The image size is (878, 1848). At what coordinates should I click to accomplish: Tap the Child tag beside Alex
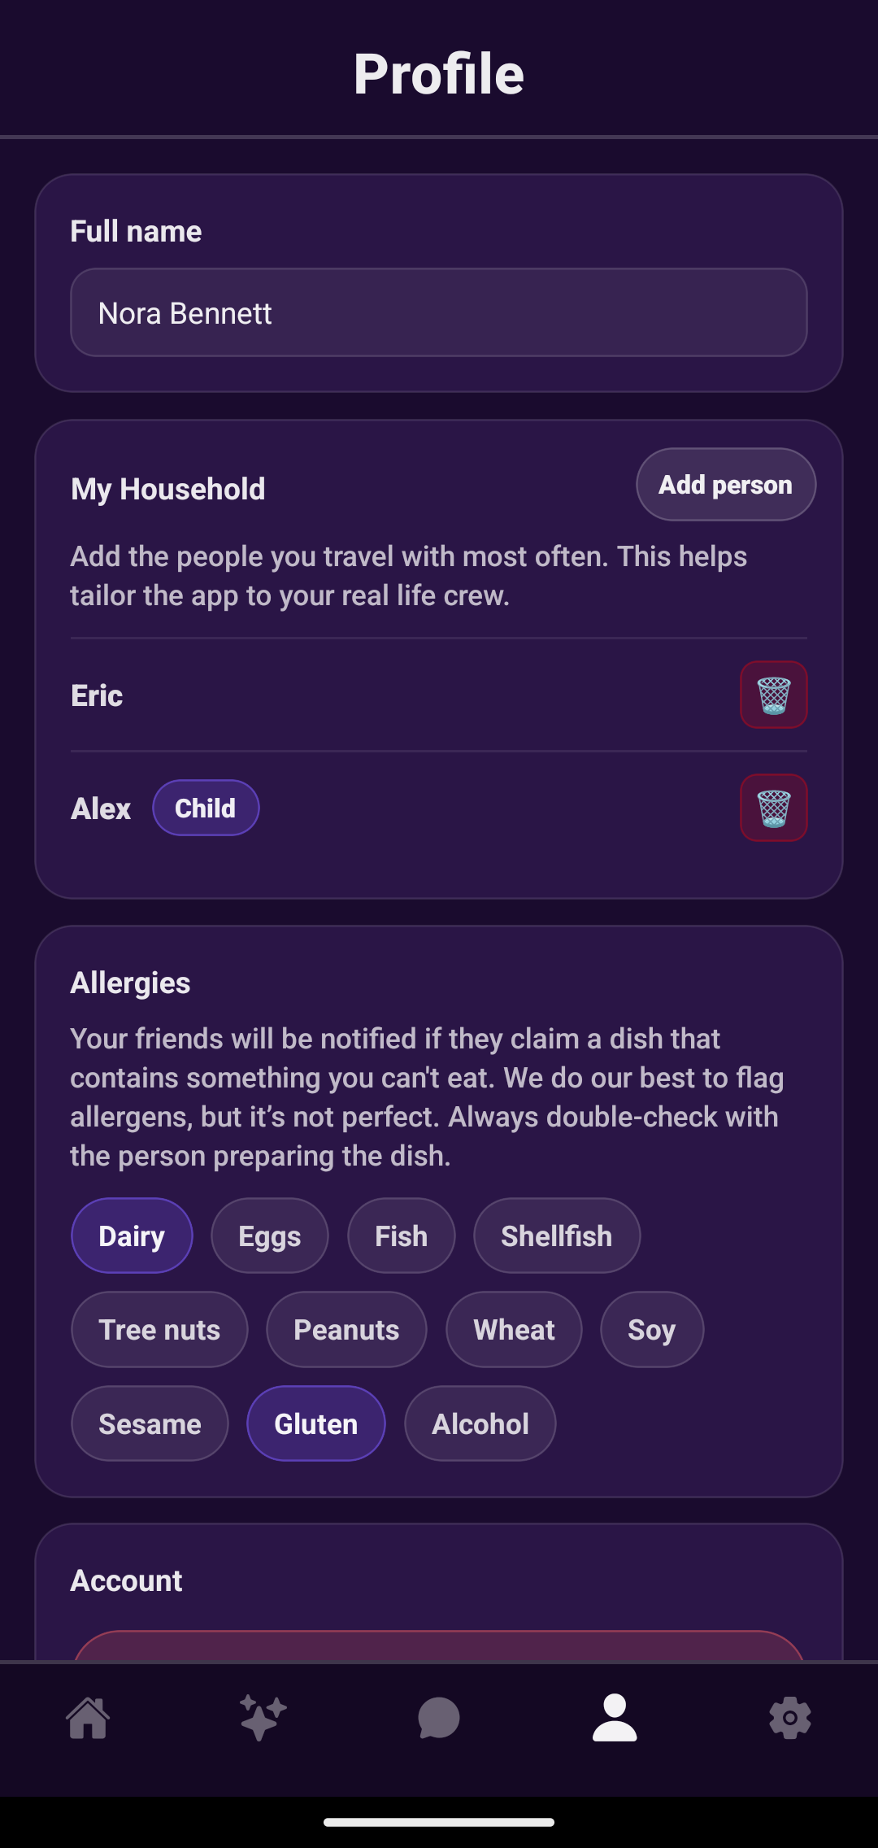tap(206, 808)
